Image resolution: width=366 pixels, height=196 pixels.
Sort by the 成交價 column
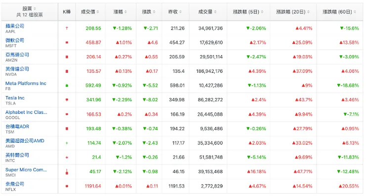(x=90, y=12)
